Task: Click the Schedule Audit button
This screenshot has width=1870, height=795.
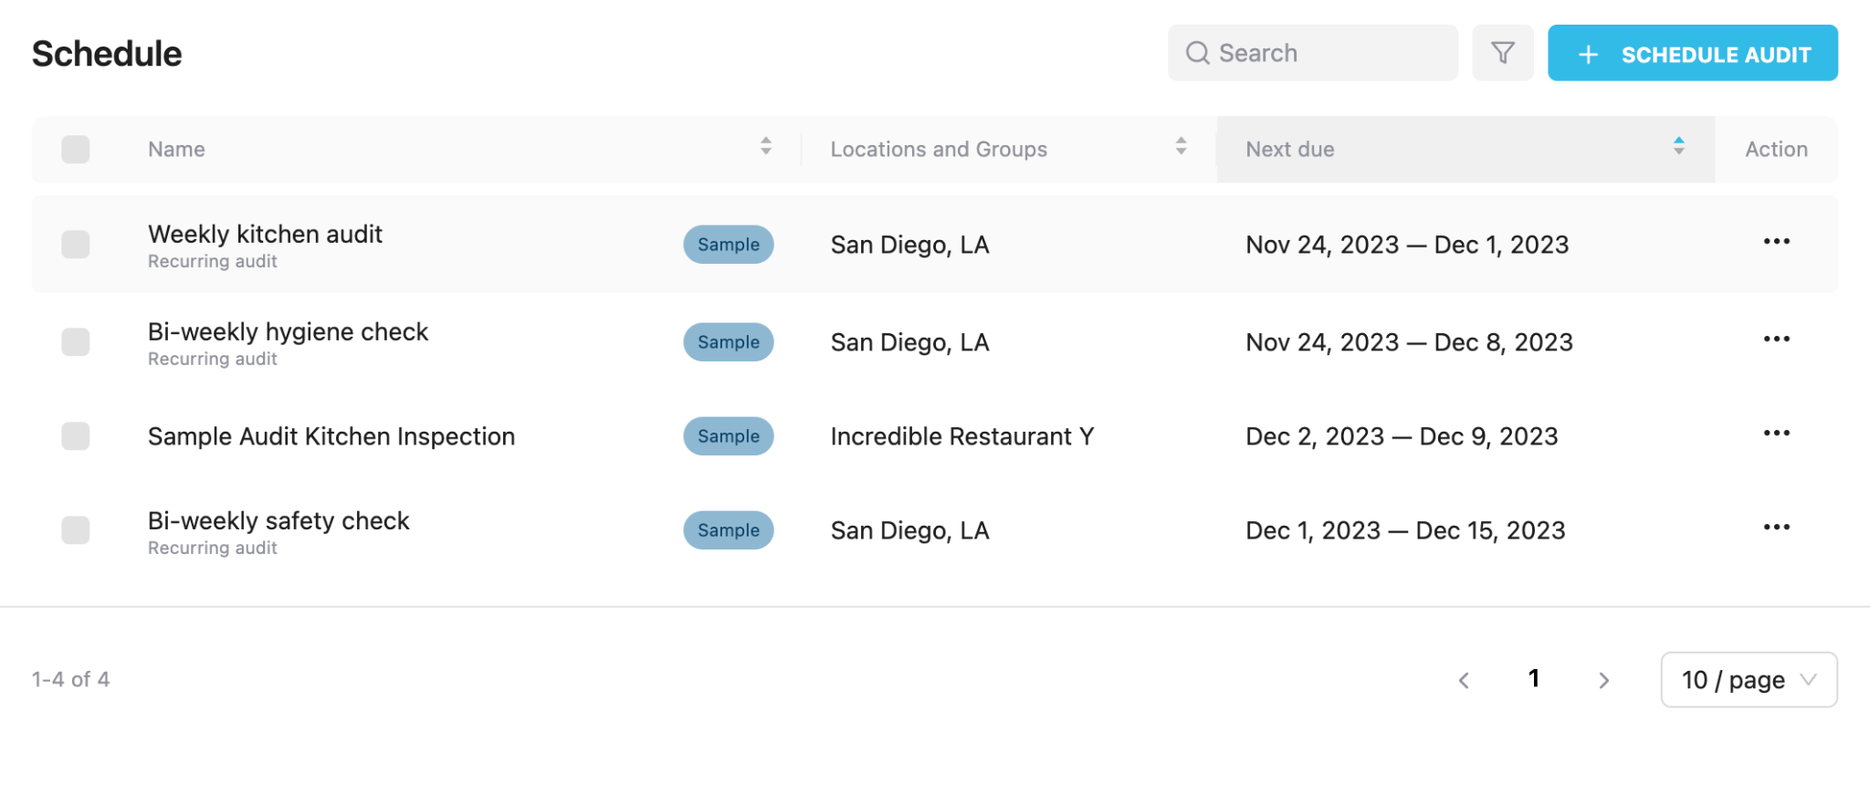Action: tap(1692, 54)
